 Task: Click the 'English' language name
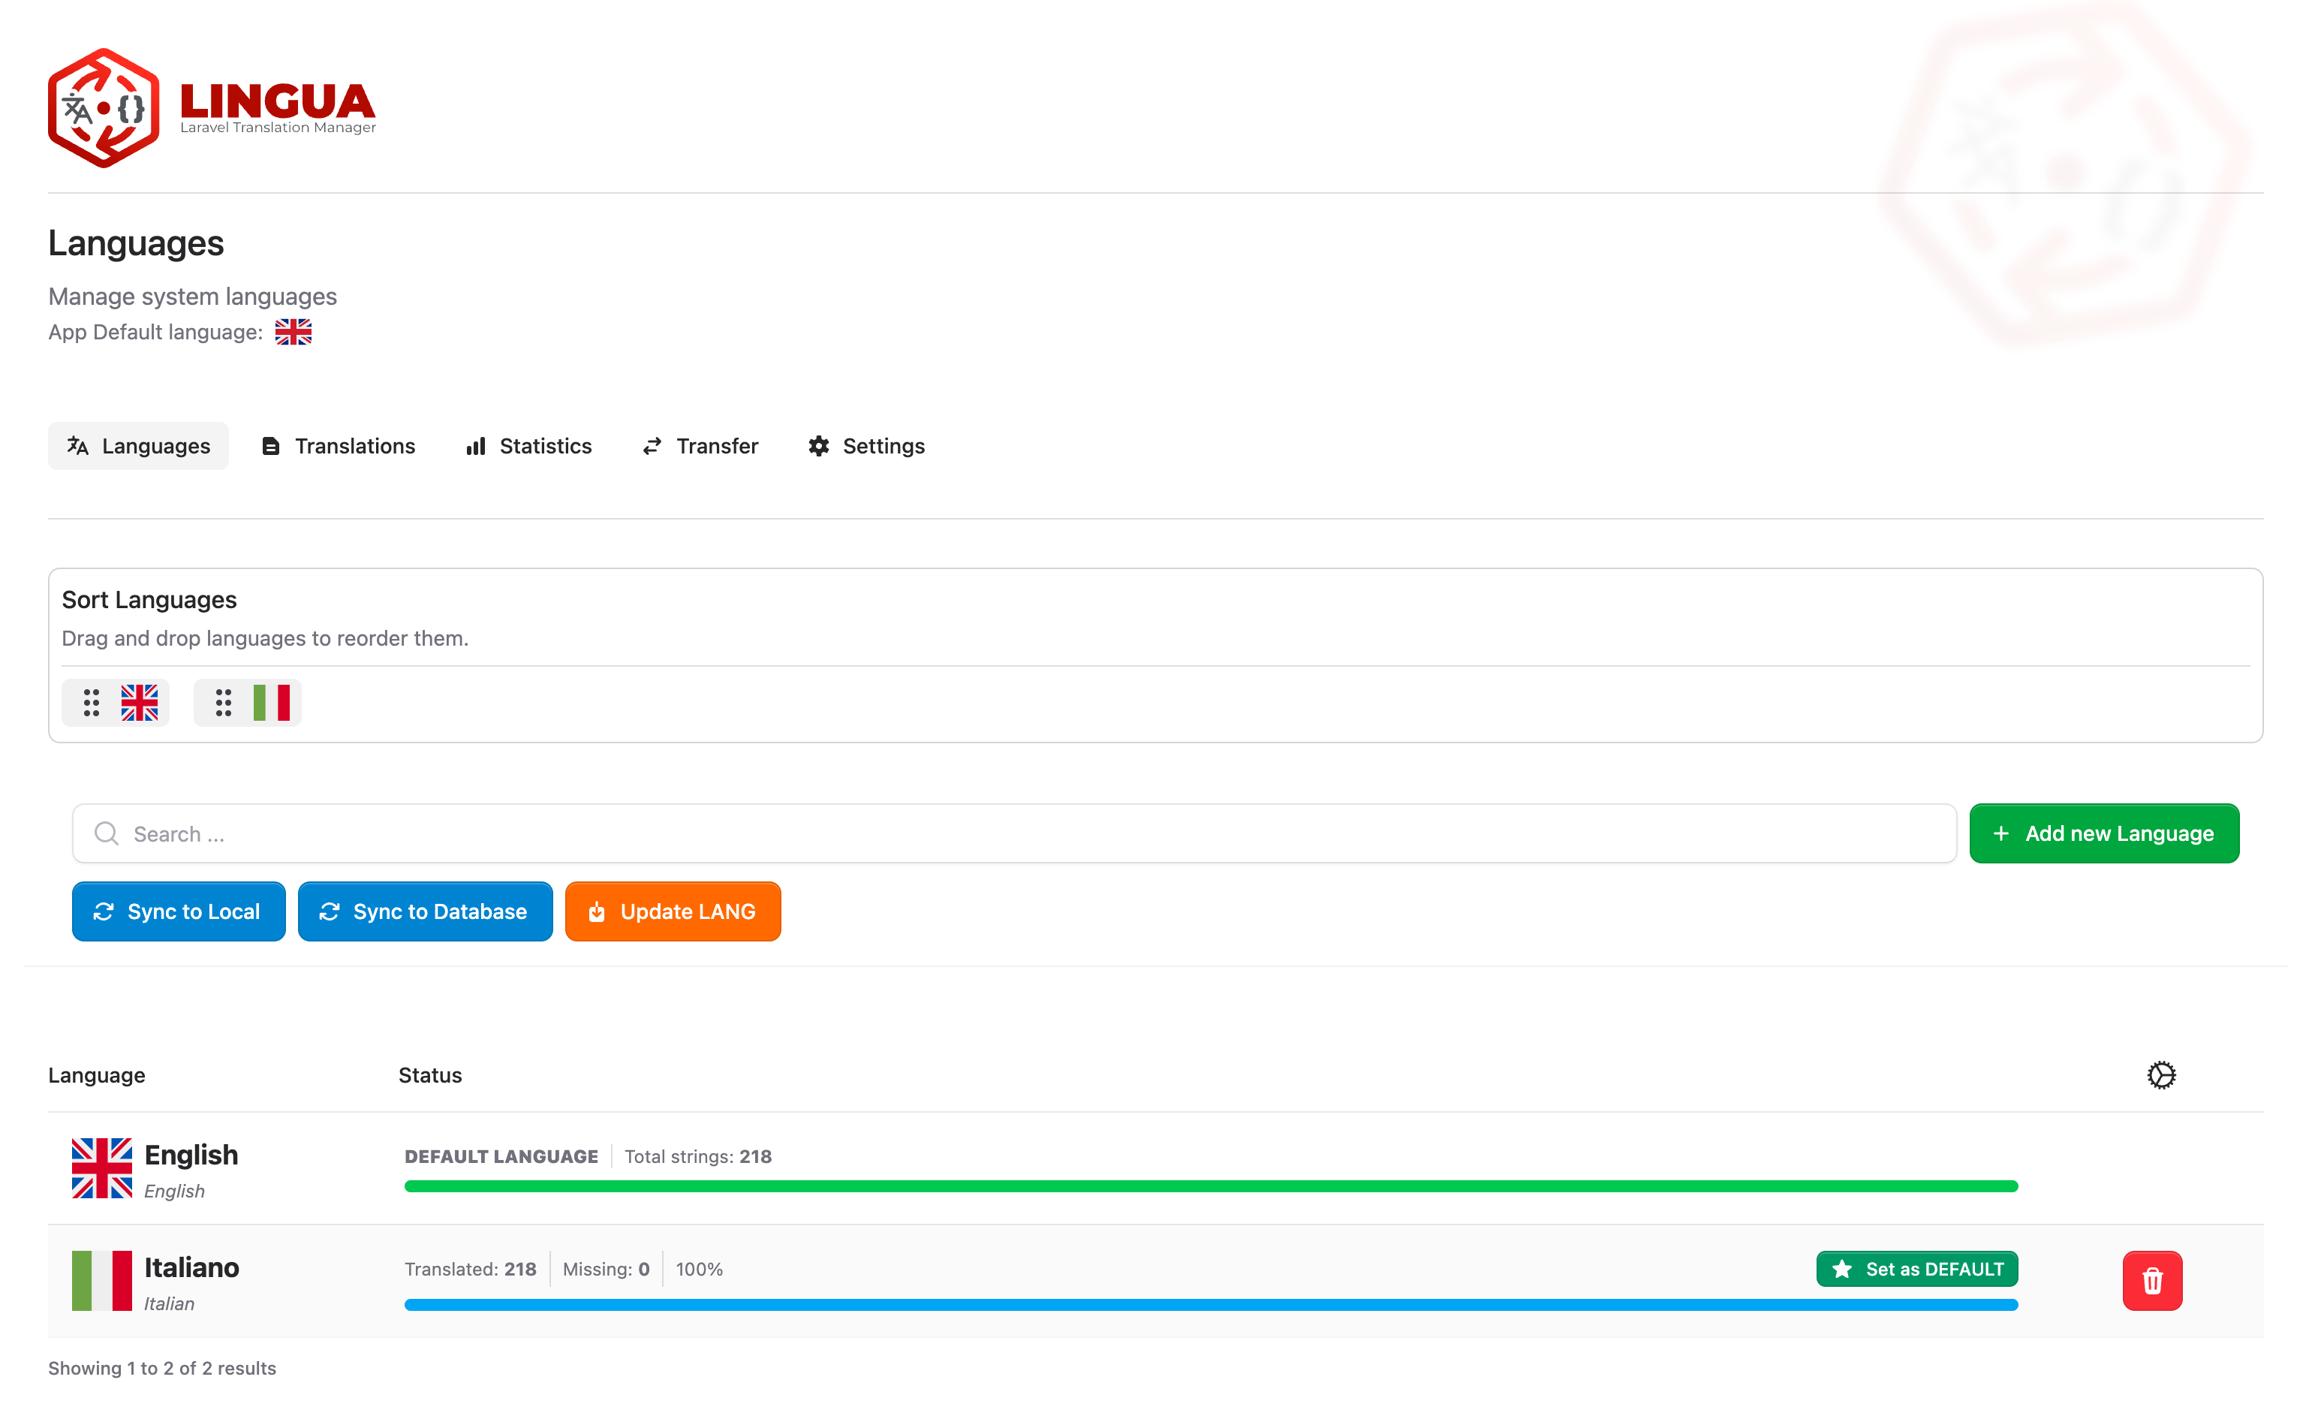(191, 1155)
